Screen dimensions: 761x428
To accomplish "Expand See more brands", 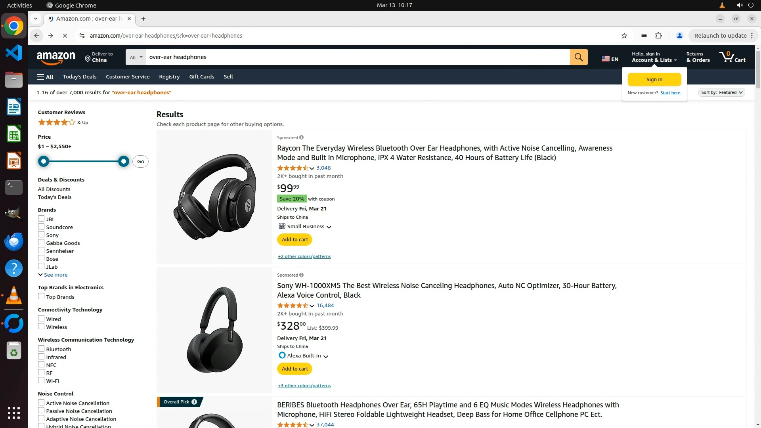I will [x=53, y=275].
